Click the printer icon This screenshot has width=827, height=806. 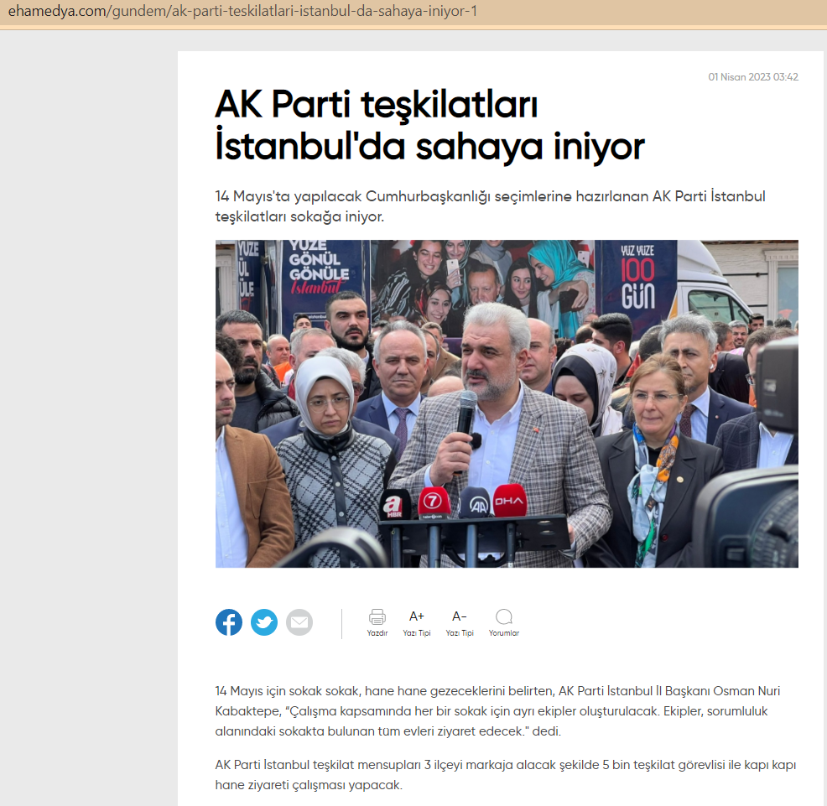tap(377, 616)
